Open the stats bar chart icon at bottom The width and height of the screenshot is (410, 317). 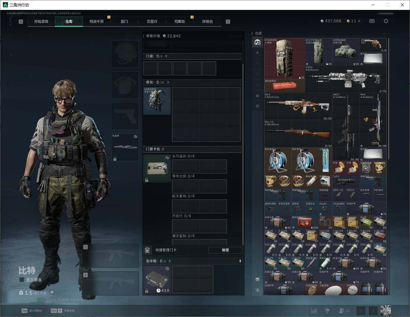(x=314, y=311)
